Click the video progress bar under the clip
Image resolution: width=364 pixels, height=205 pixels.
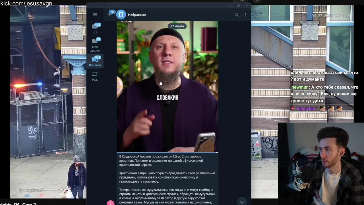pyautogui.click(x=167, y=153)
